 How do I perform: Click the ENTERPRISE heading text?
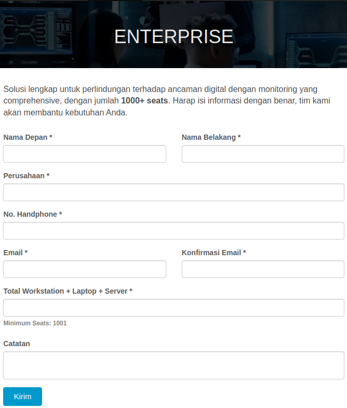pos(173,36)
